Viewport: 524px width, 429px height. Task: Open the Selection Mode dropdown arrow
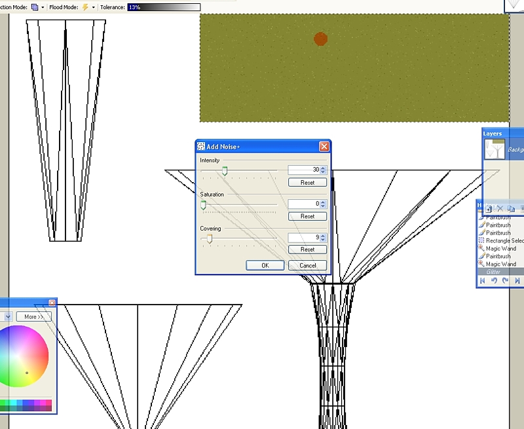(43, 7)
